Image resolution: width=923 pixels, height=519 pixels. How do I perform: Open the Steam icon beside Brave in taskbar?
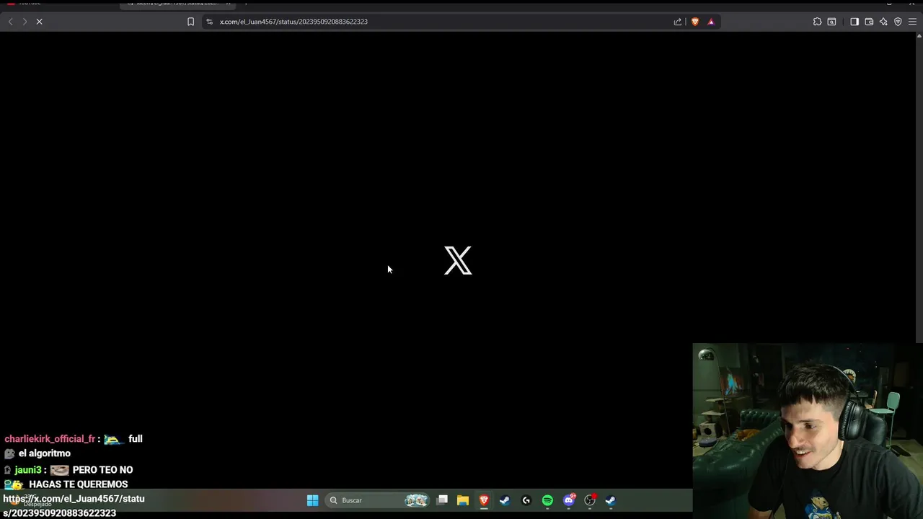[505, 500]
